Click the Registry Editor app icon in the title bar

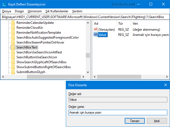point(4,4)
